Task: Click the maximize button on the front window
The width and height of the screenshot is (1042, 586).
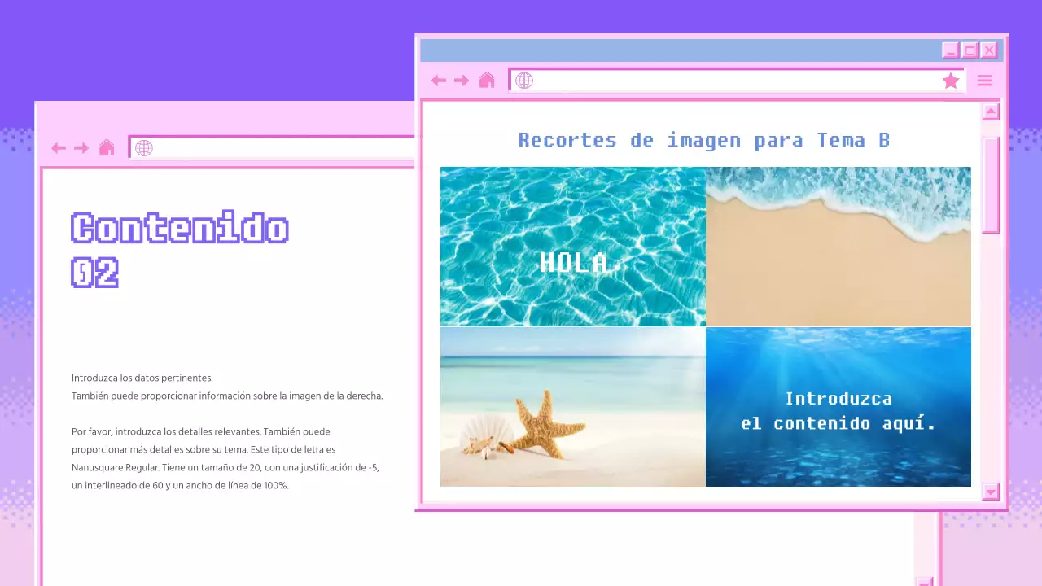Action: tap(970, 50)
